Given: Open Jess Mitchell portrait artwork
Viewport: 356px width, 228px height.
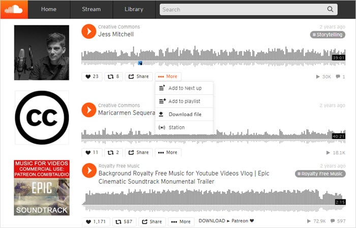Looking at the screenshot, I should (x=42, y=52).
